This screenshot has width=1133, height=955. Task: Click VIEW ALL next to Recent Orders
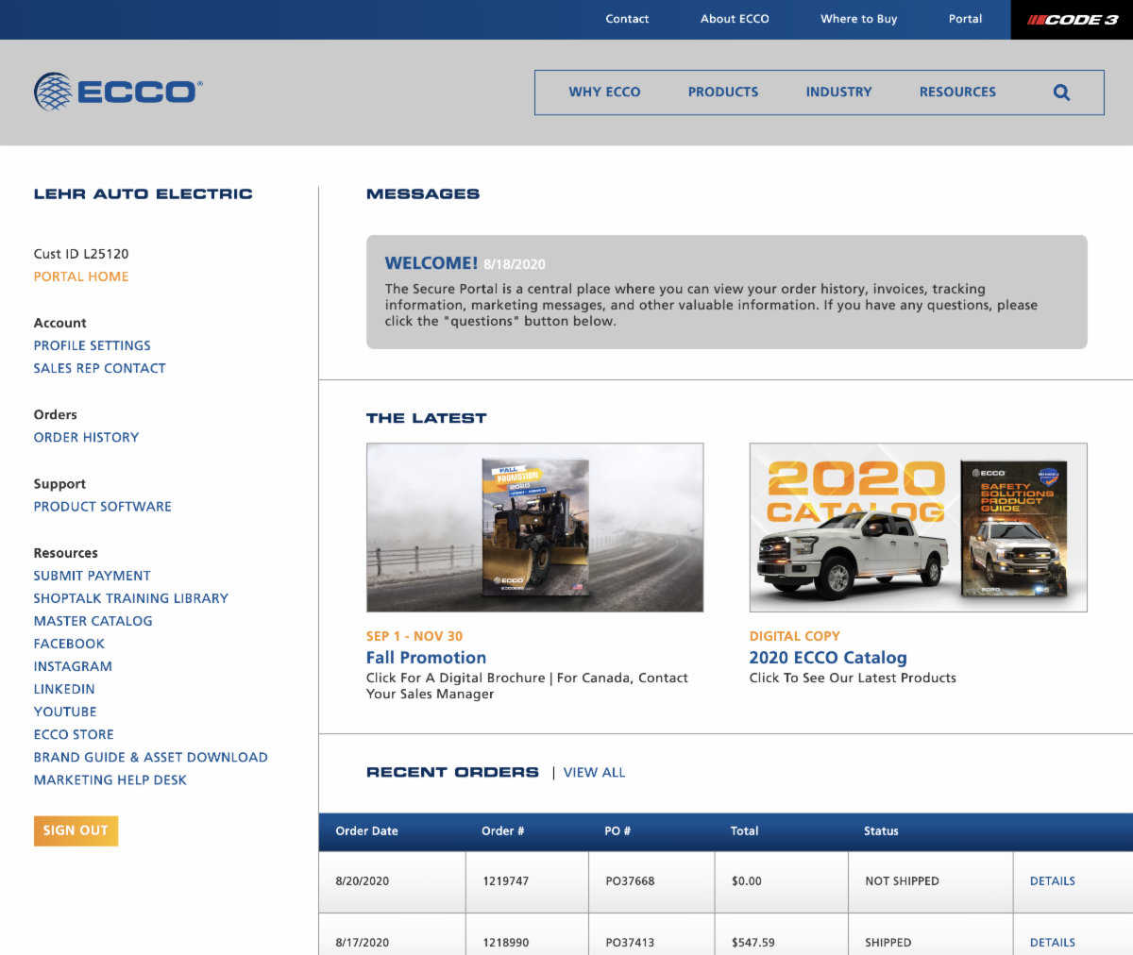pyautogui.click(x=594, y=772)
